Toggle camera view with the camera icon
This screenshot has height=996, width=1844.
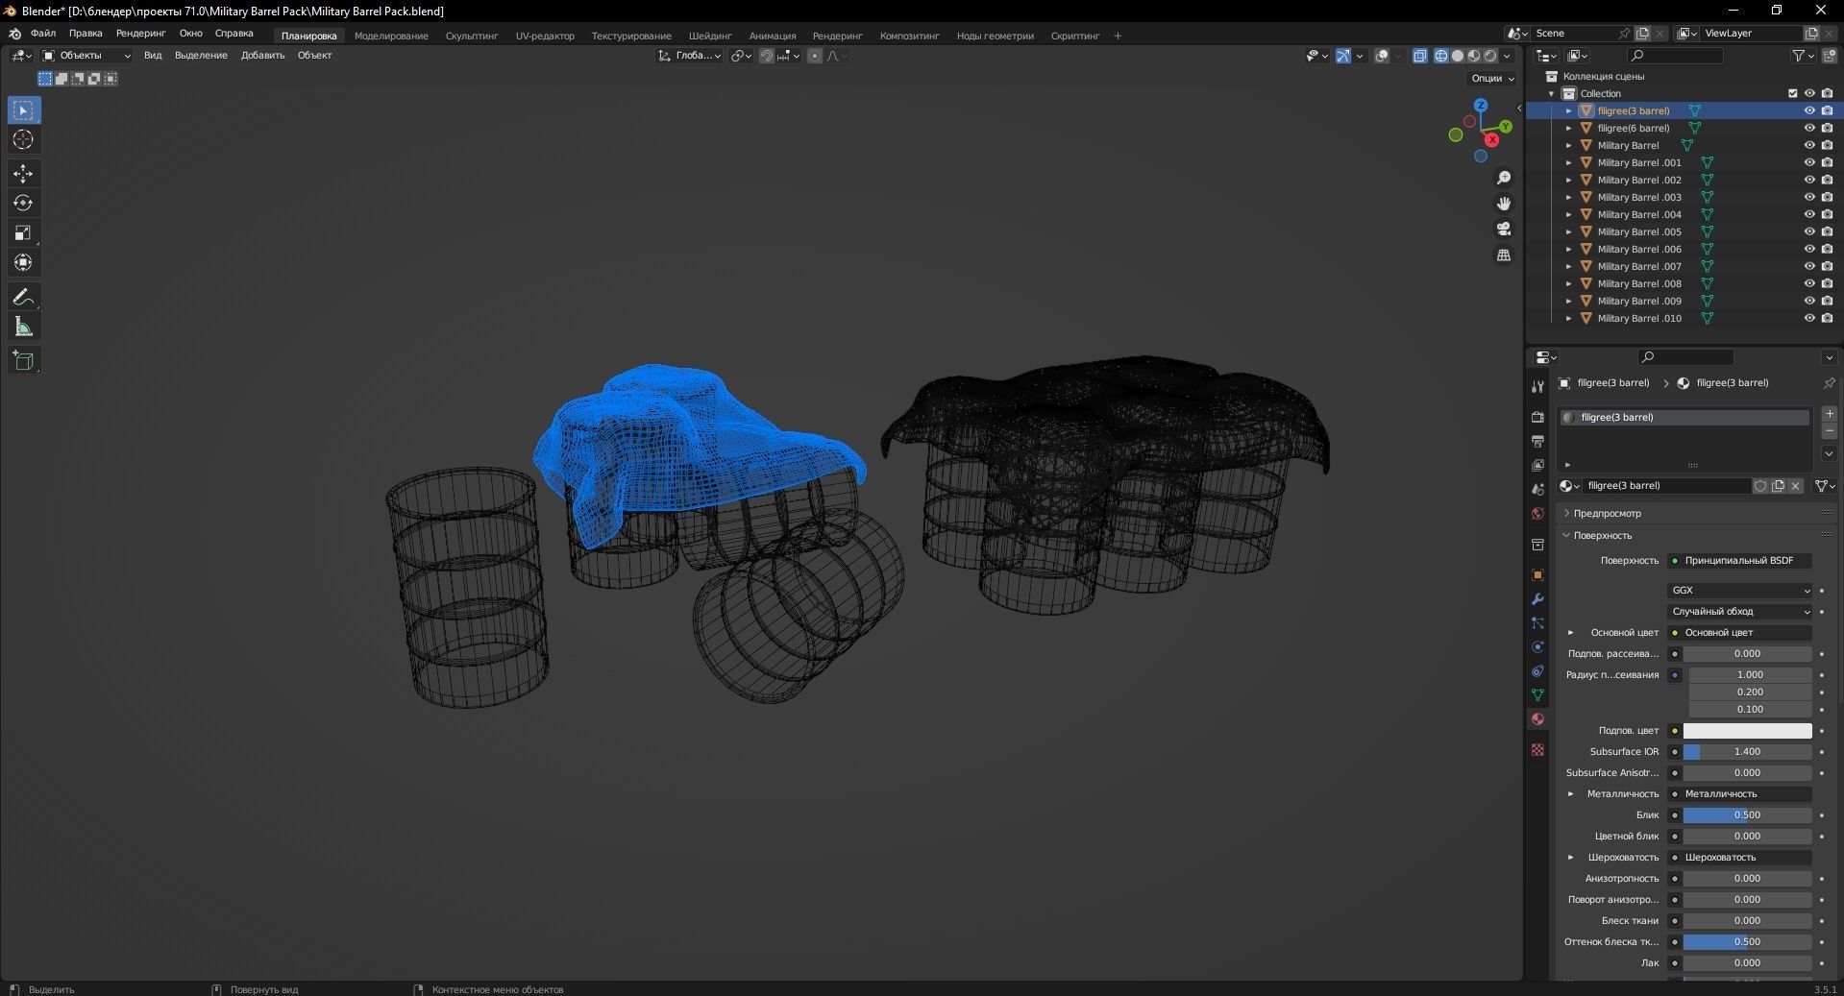1504,230
